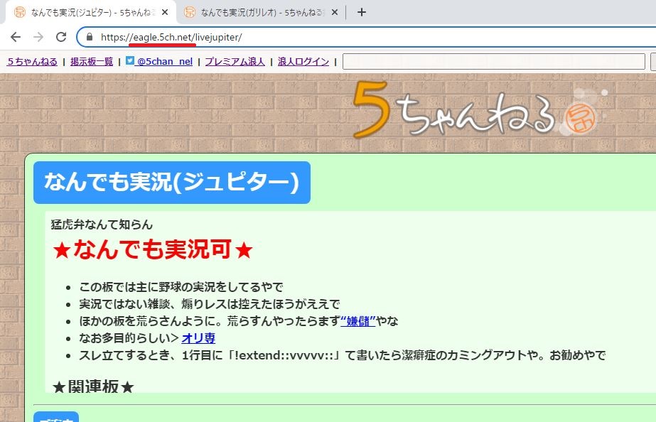This screenshot has height=422, width=656.
Task: Open the プレミアム浪人 link
Action: click(234, 61)
